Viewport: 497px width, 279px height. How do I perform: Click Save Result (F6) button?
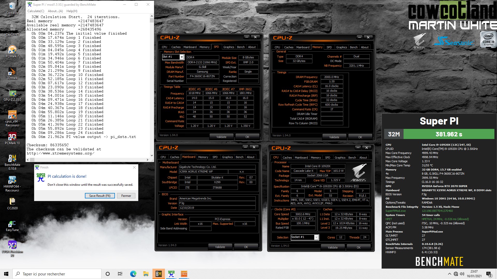(100, 196)
